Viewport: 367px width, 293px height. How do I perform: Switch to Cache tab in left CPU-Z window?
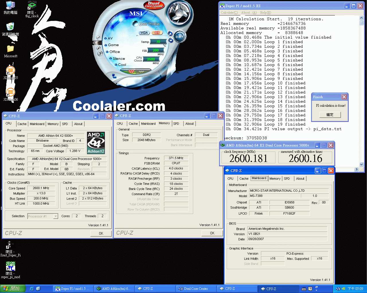click(x=22, y=124)
